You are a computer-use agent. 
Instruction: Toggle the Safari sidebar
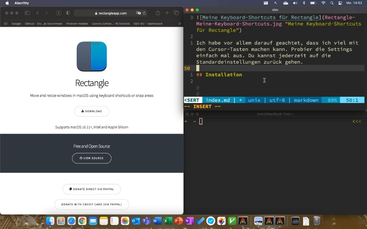27,13
